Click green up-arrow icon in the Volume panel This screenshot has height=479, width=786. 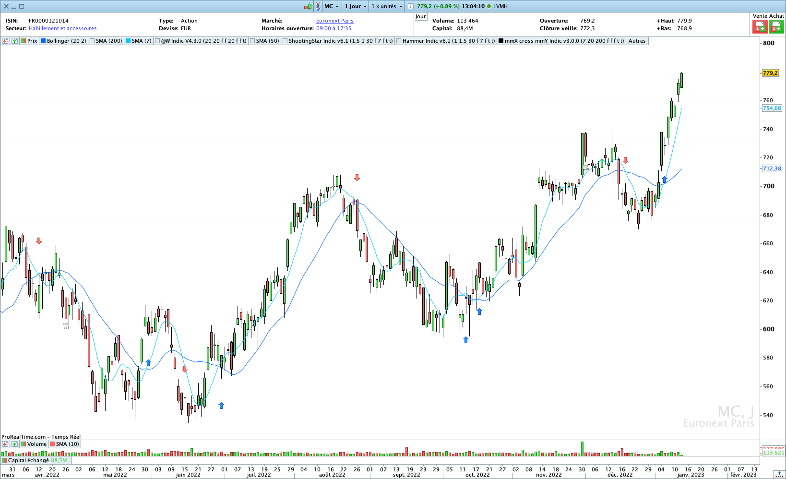point(14,444)
